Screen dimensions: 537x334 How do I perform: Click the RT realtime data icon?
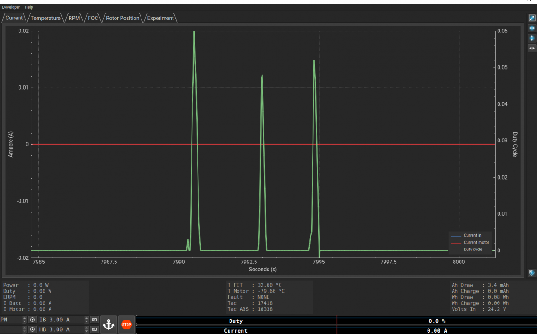(x=531, y=273)
